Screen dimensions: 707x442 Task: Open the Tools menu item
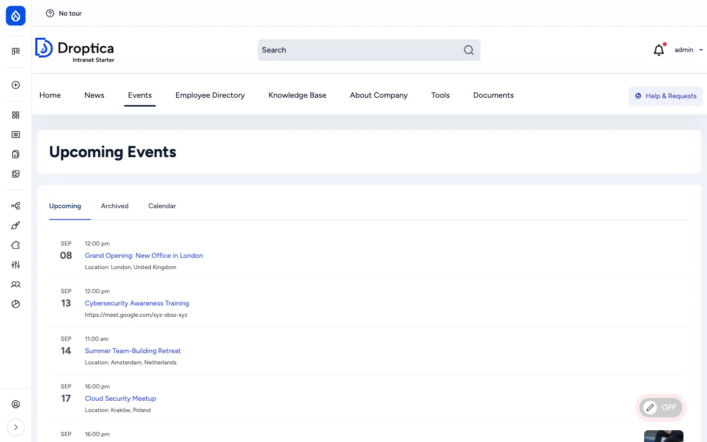pyautogui.click(x=440, y=95)
